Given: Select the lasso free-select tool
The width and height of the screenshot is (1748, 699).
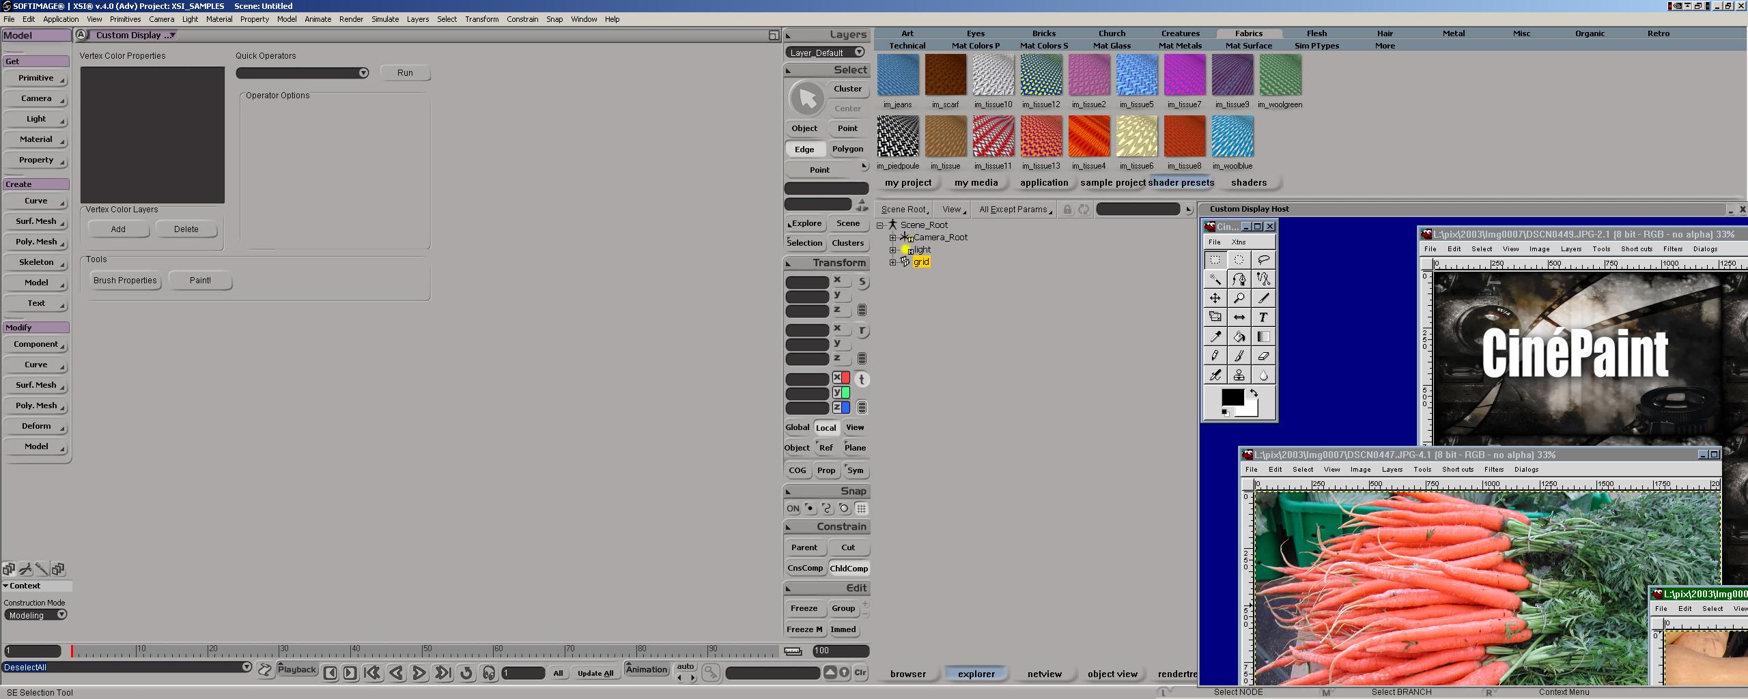Looking at the screenshot, I should point(1263,259).
